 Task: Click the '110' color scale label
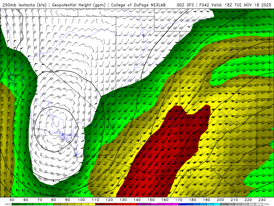(96, 200)
